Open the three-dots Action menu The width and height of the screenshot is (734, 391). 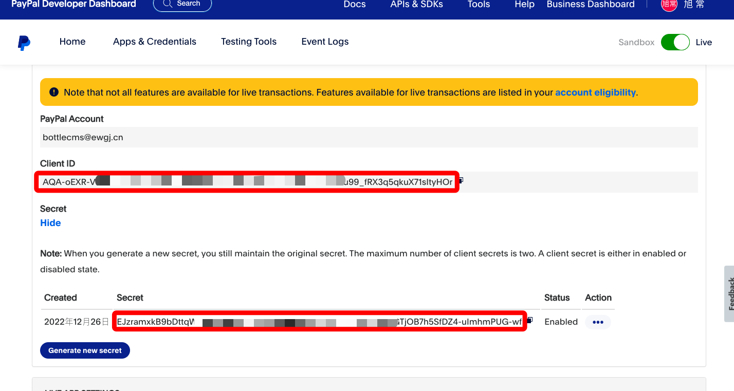tap(598, 322)
